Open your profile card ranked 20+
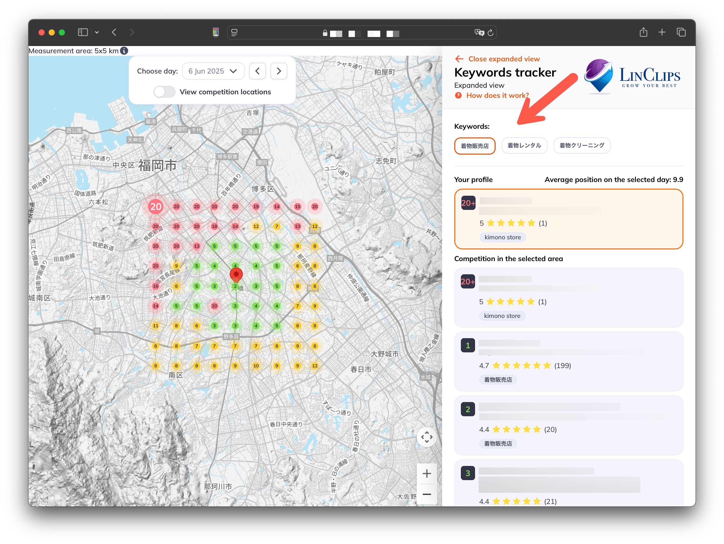 [x=569, y=219]
